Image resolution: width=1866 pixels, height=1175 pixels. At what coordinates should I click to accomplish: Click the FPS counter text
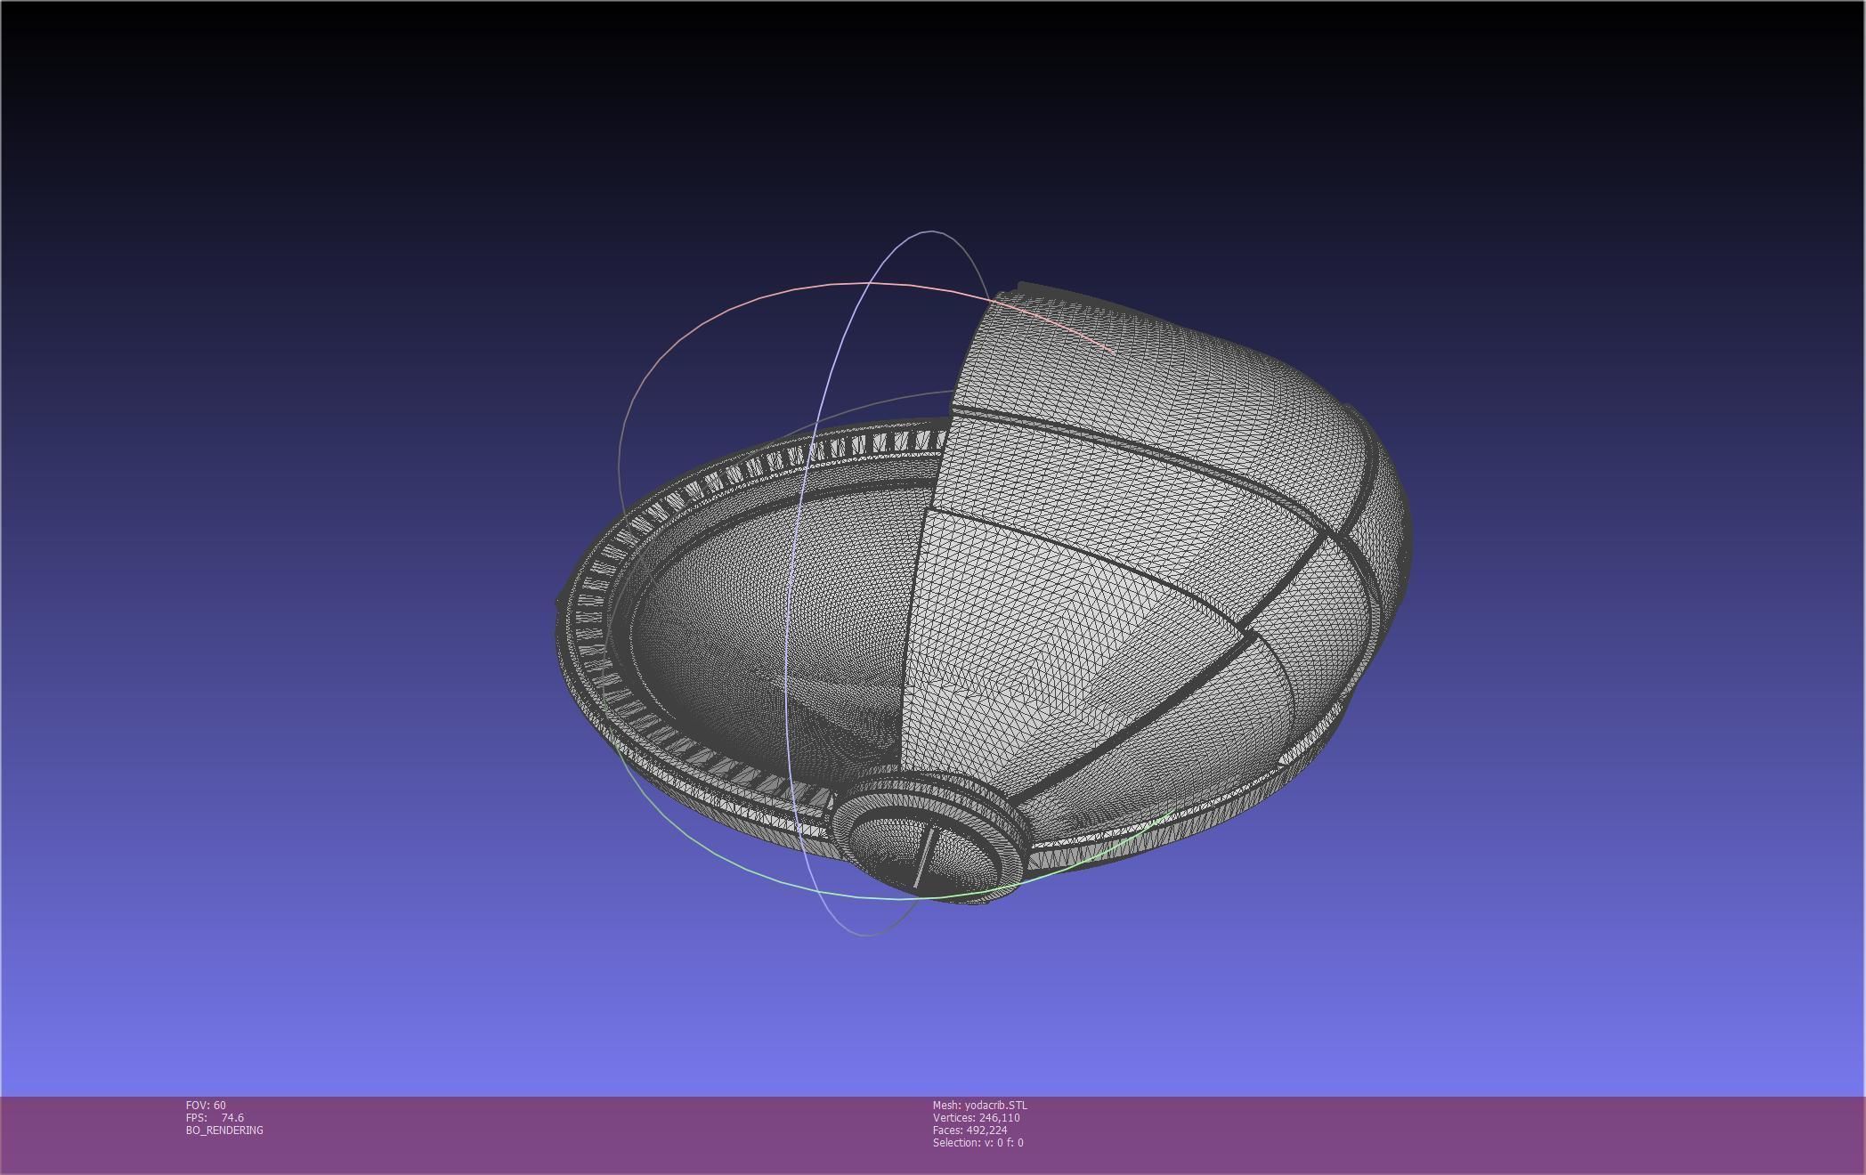[x=215, y=1118]
